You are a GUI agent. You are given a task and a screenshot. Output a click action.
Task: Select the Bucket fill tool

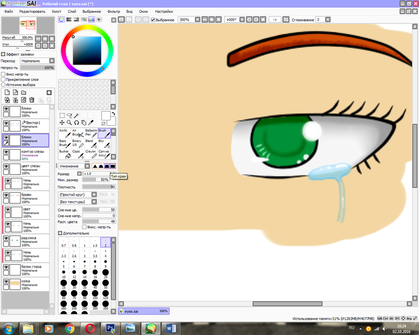[x=65, y=154]
